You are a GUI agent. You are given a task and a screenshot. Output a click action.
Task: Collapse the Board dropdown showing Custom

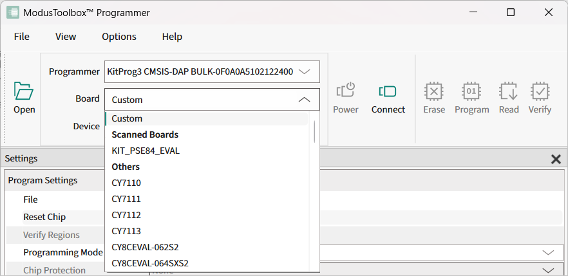point(305,100)
